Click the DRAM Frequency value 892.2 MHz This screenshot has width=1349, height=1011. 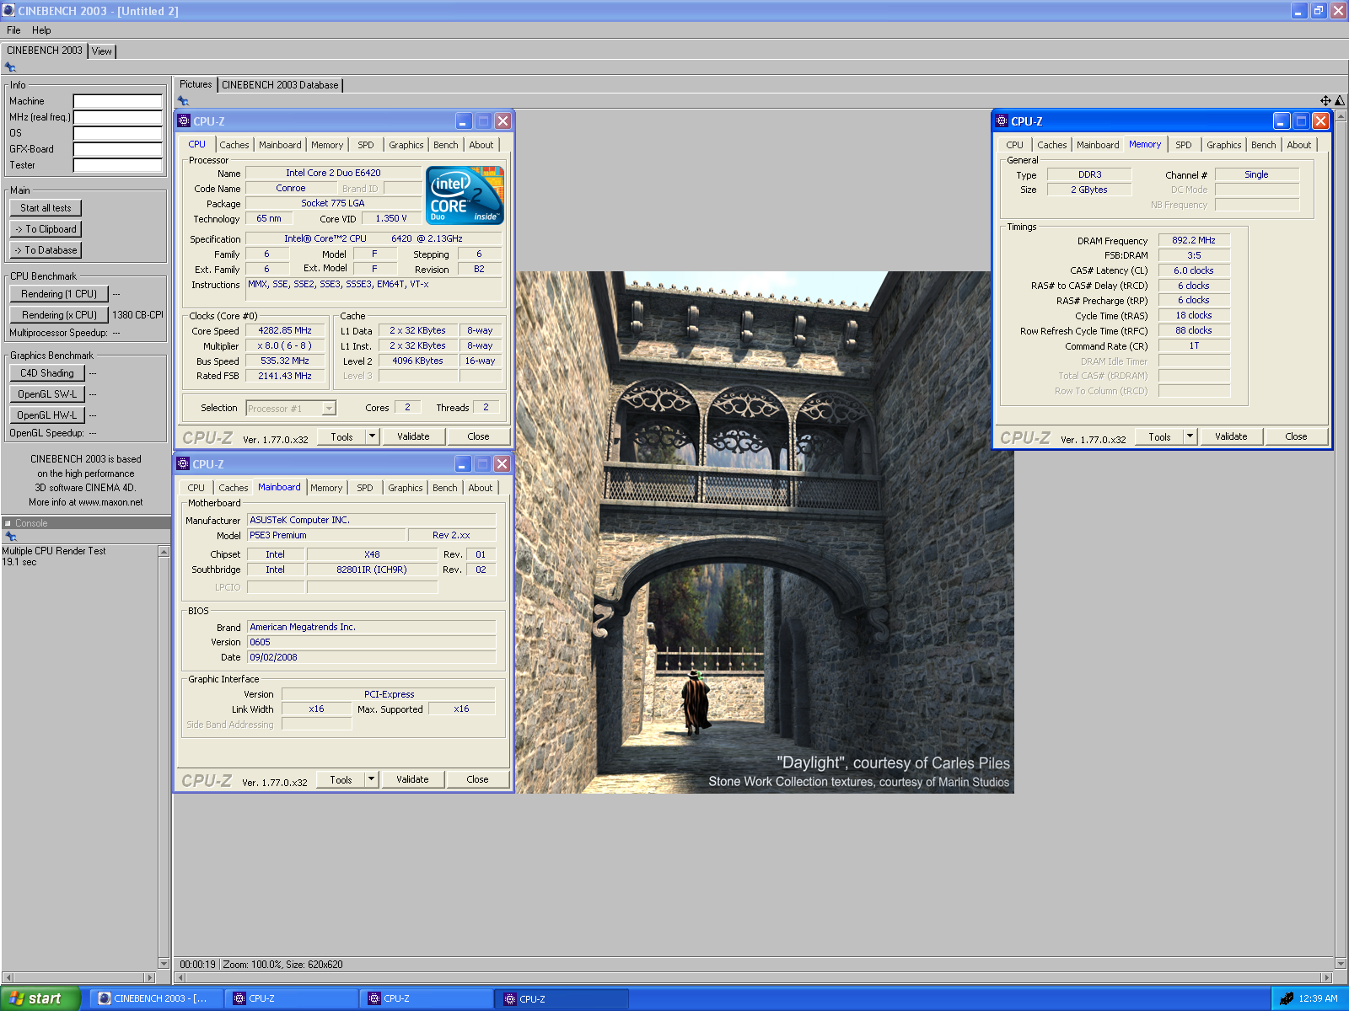coord(1194,240)
